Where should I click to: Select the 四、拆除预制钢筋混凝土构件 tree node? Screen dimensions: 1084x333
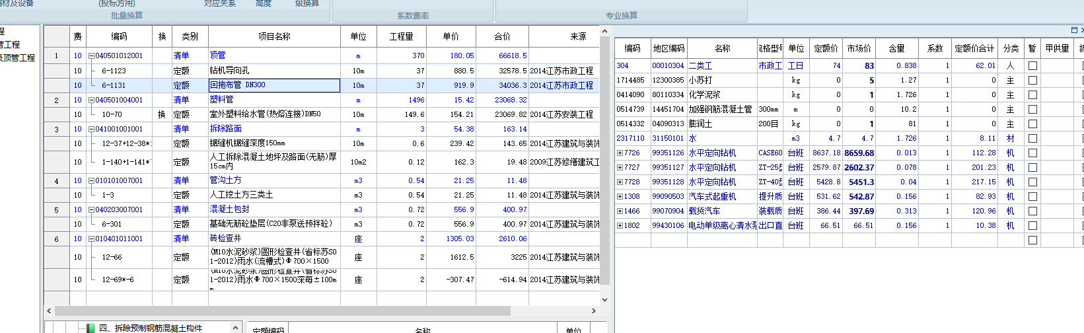point(151,328)
